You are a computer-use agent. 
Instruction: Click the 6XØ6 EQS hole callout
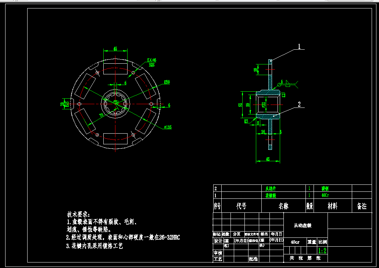pyautogui.click(x=151, y=62)
